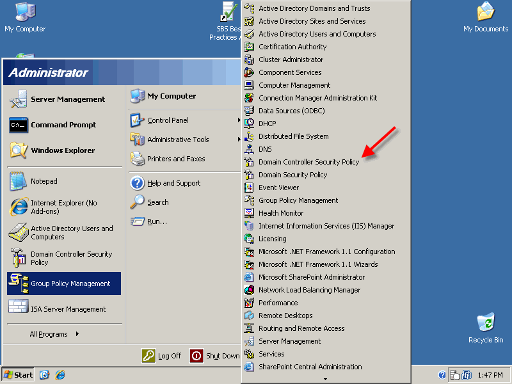
Task: Click the taskbar clock showing 1:47 PM
Action: 490,375
